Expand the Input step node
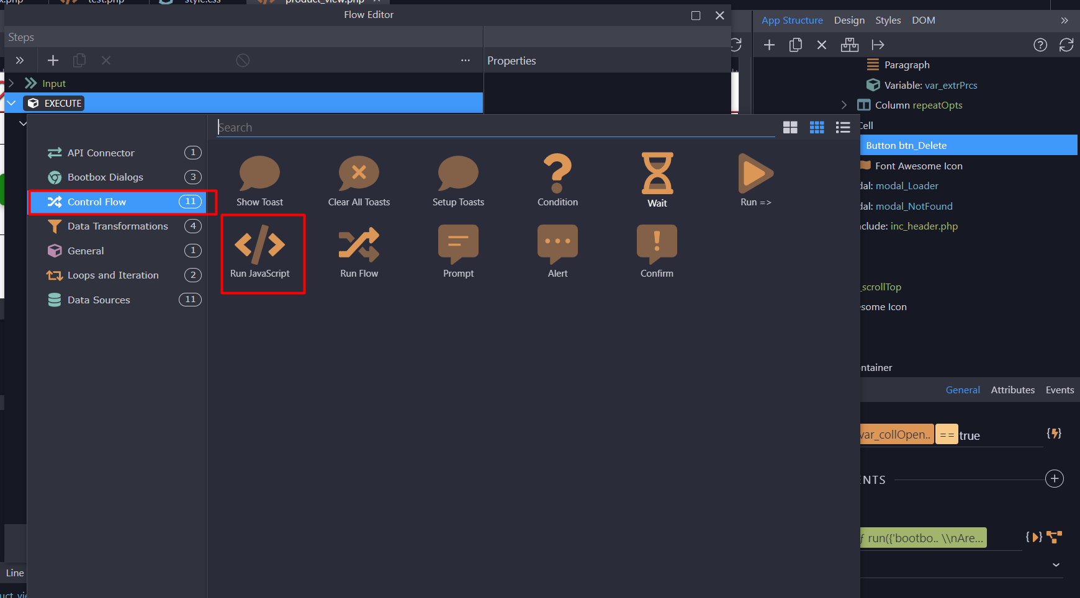 point(11,83)
